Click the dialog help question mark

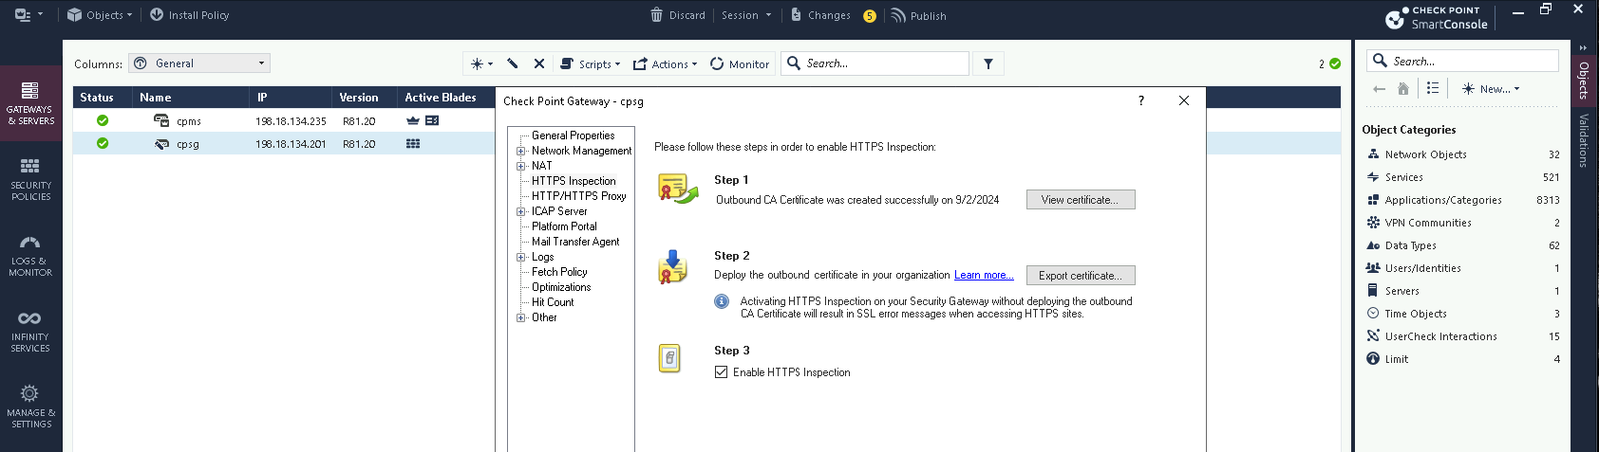click(x=1140, y=100)
